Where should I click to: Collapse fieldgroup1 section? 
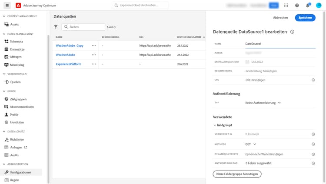(x=215, y=125)
